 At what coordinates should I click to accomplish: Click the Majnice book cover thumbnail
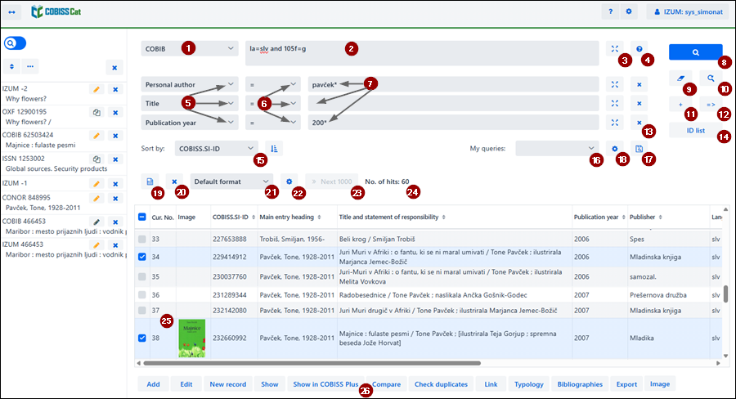192,338
